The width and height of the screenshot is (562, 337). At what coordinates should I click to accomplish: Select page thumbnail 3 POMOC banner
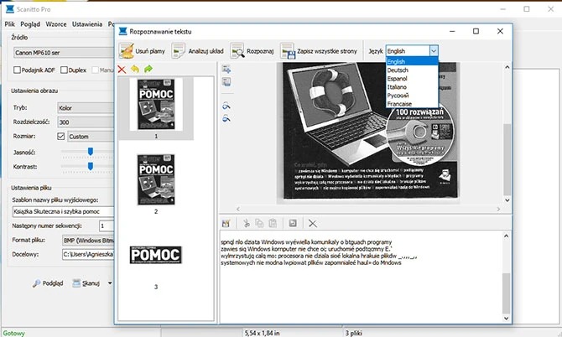pos(156,255)
